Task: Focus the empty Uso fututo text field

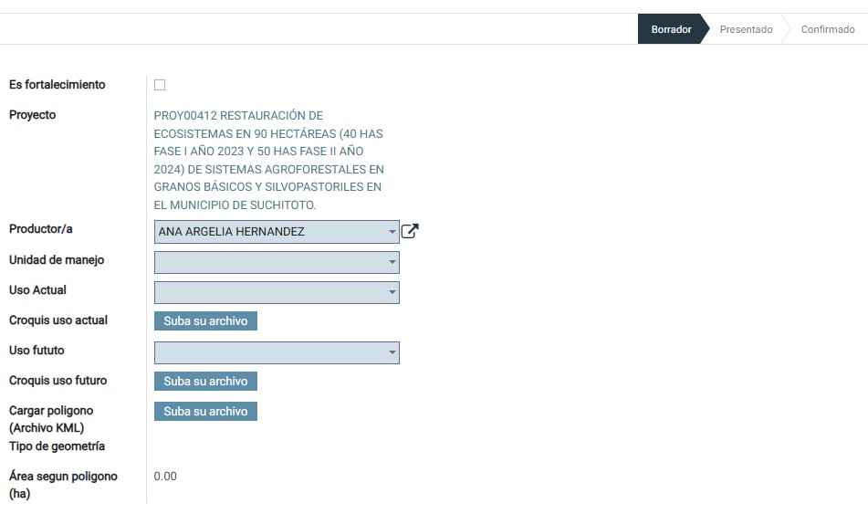Action: [x=269, y=353]
